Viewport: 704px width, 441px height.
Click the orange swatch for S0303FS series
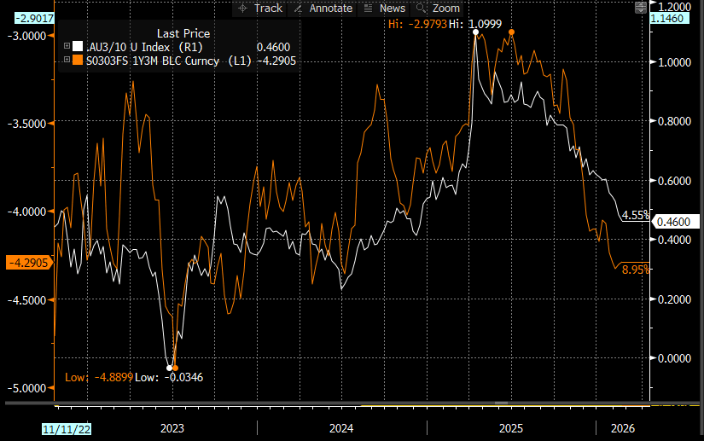(x=78, y=60)
